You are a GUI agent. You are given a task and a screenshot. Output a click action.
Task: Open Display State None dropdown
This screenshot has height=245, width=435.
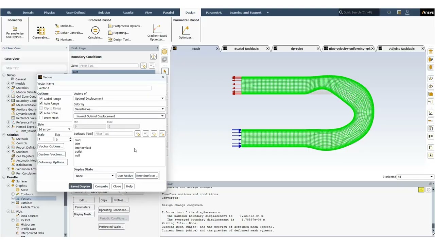click(94, 176)
